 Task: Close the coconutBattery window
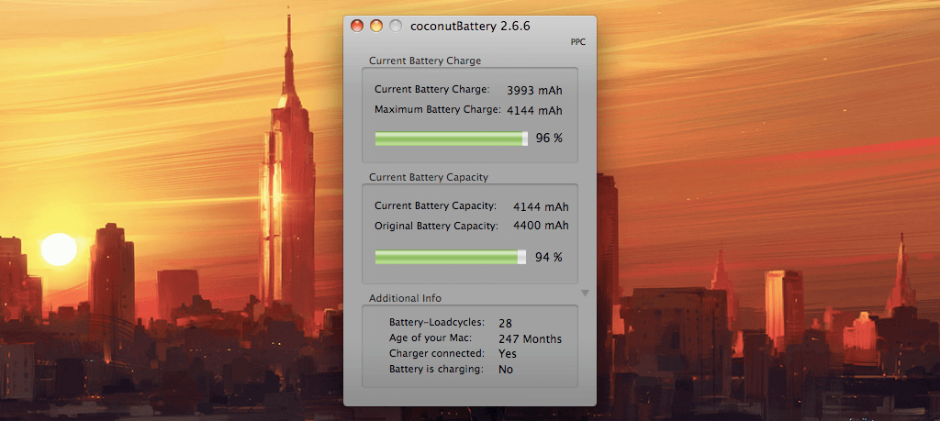coord(357,26)
